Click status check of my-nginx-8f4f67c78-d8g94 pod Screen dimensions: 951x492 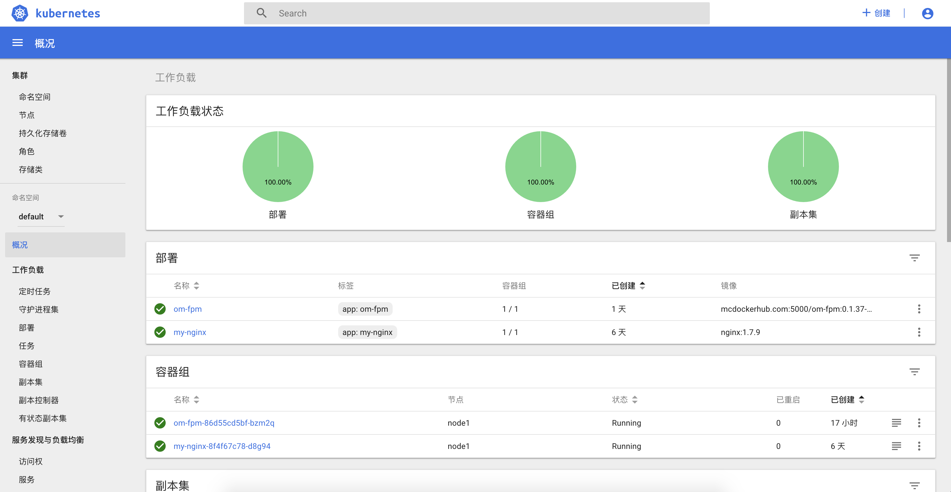pyautogui.click(x=160, y=446)
